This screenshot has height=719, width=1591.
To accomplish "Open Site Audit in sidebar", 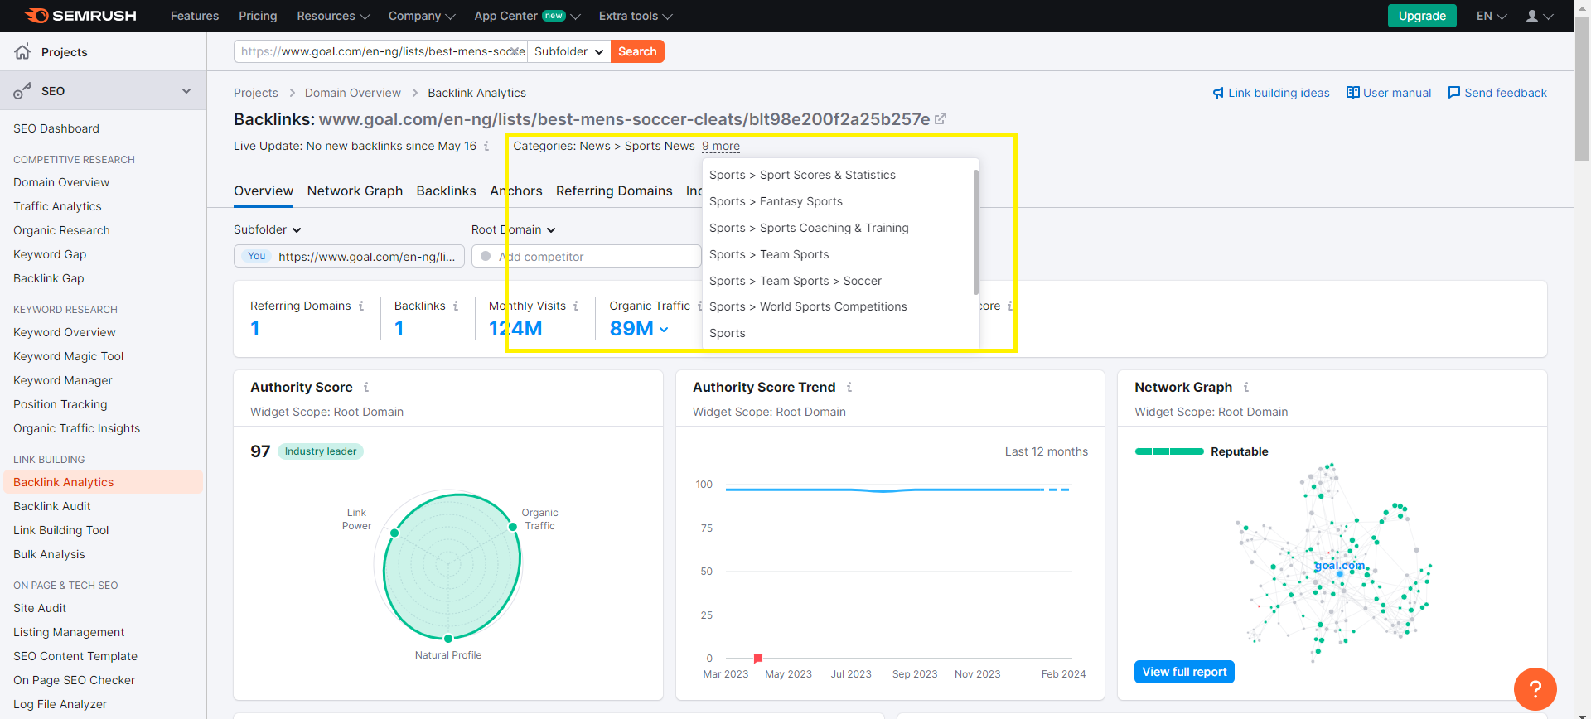I will (x=40, y=608).
